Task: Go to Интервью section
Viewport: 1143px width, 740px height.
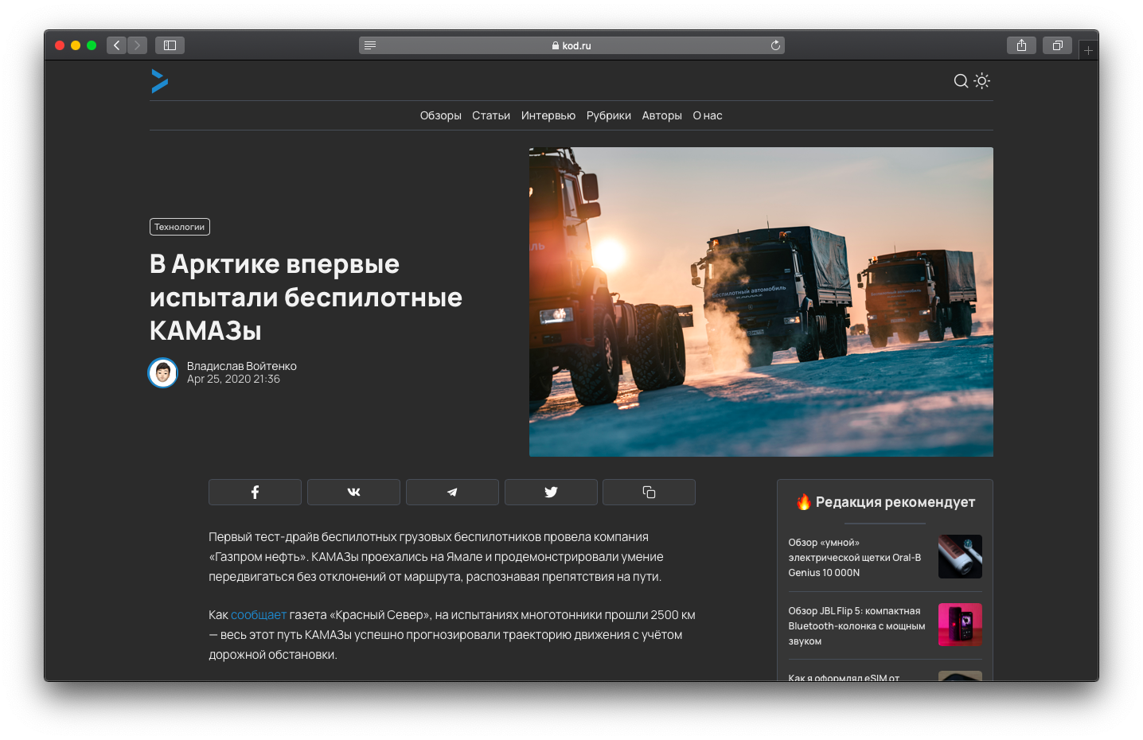Action: pyautogui.click(x=548, y=115)
